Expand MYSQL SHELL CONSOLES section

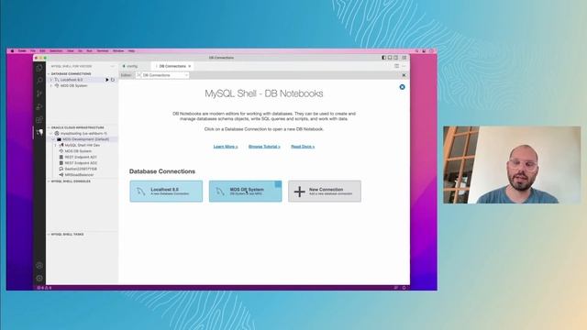71,181
